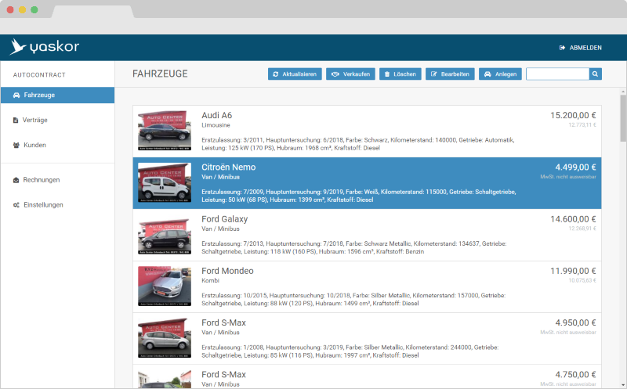
Task: Click the invoice icon next to Rechnungen
Action: (16, 180)
